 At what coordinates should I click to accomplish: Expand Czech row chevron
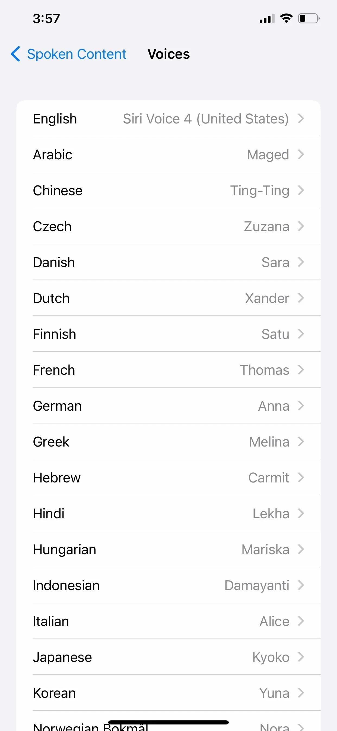pyautogui.click(x=301, y=227)
